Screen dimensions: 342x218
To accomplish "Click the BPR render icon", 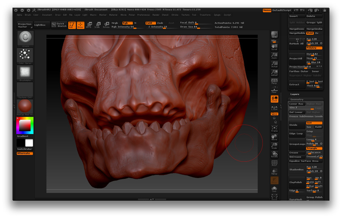I will tap(274, 35).
